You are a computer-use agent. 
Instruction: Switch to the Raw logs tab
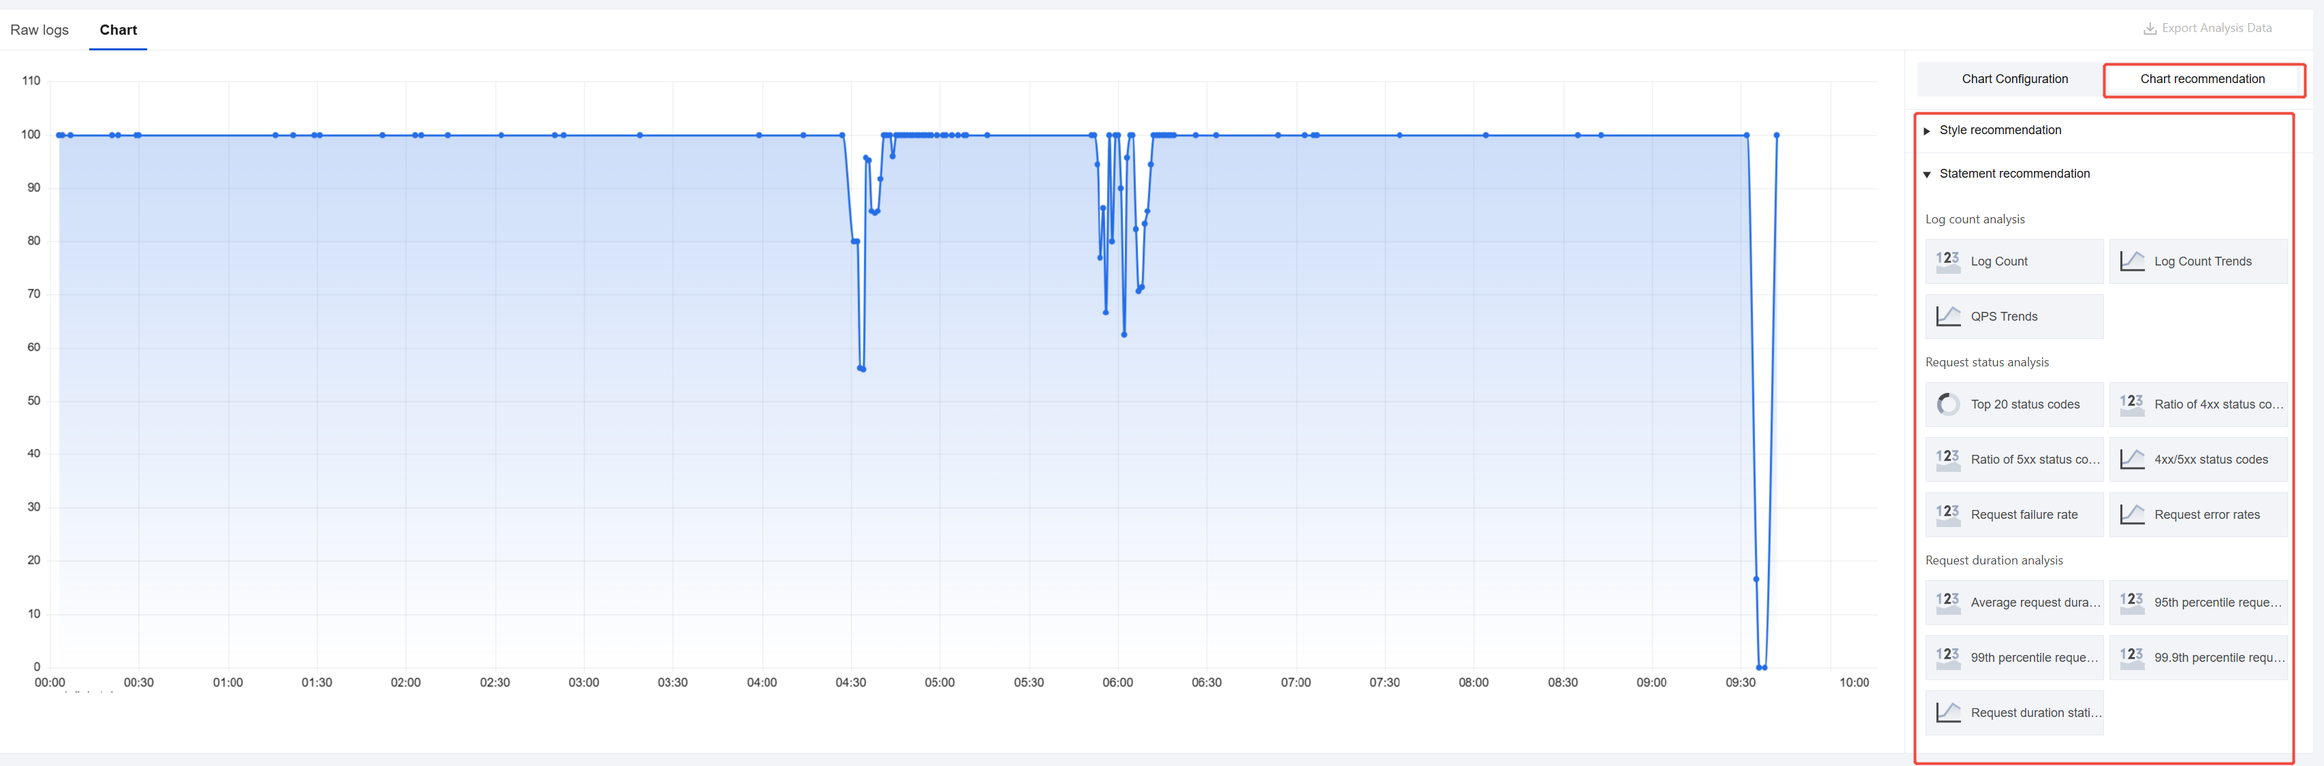(x=40, y=30)
